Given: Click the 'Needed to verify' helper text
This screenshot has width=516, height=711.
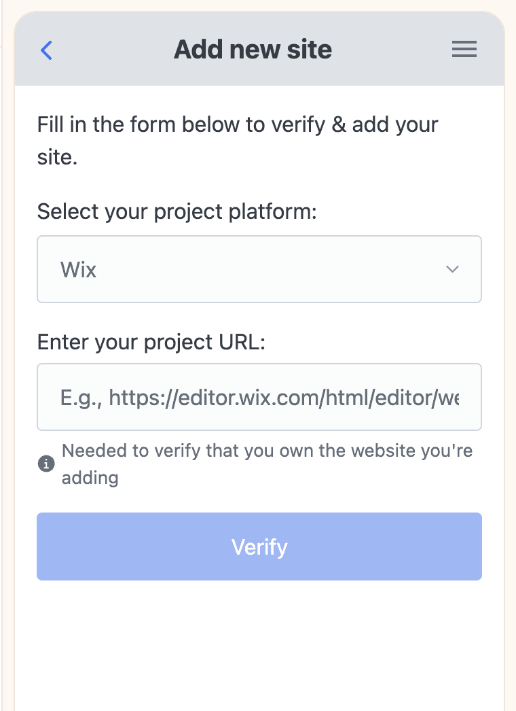Looking at the screenshot, I should tap(267, 451).
